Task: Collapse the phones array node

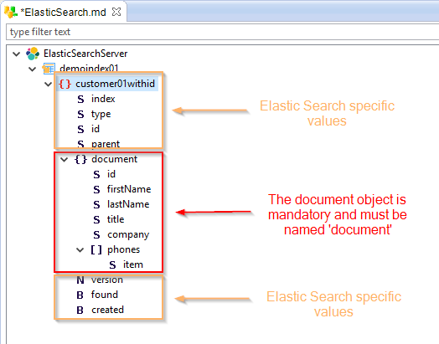Action: (80, 250)
